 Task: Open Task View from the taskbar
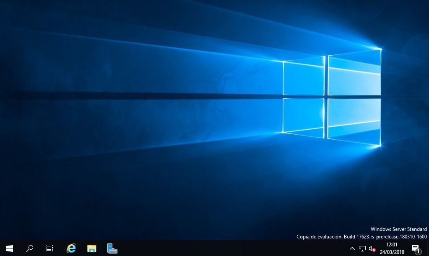(x=50, y=248)
